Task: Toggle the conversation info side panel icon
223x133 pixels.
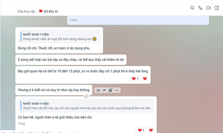Action: point(217,8)
